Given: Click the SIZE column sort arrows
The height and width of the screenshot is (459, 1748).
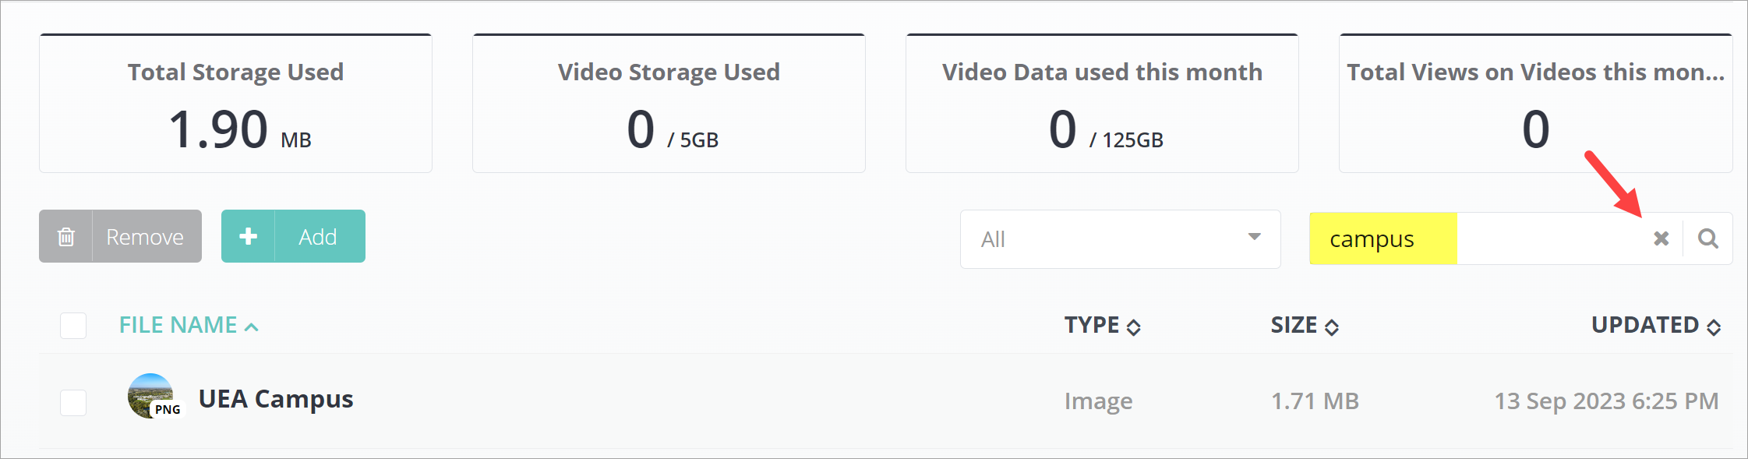Looking at the screenshot, I should (x=1332, y=327).
